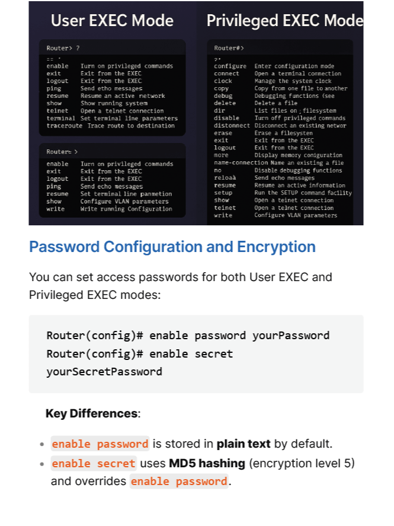Viewport: 394px width, 526px height.
Task: Click the yourSecretPassword code text
Action: [104, 372]
